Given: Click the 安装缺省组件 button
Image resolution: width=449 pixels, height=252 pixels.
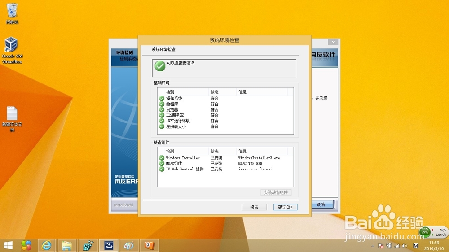Looking at the screenshot, I should pyautogui.click(x=276, y=192).
